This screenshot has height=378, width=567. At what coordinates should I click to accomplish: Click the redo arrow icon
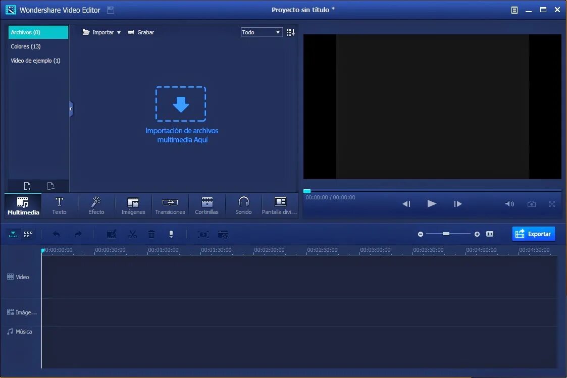78,234
